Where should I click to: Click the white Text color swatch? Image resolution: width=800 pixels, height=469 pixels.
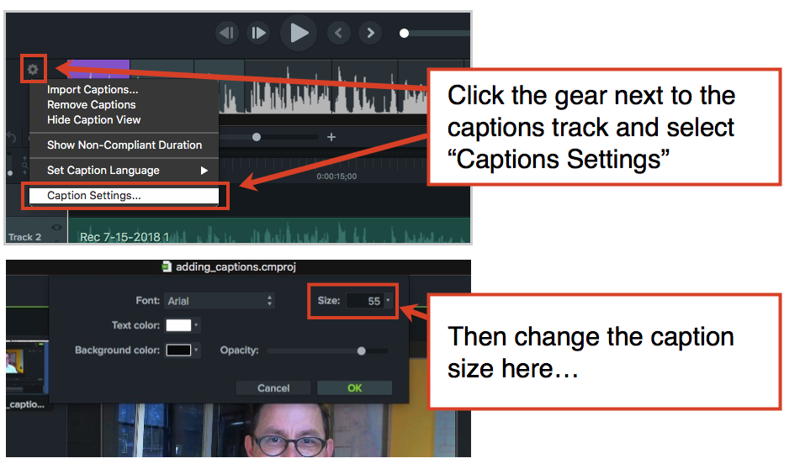pos(178,325)
